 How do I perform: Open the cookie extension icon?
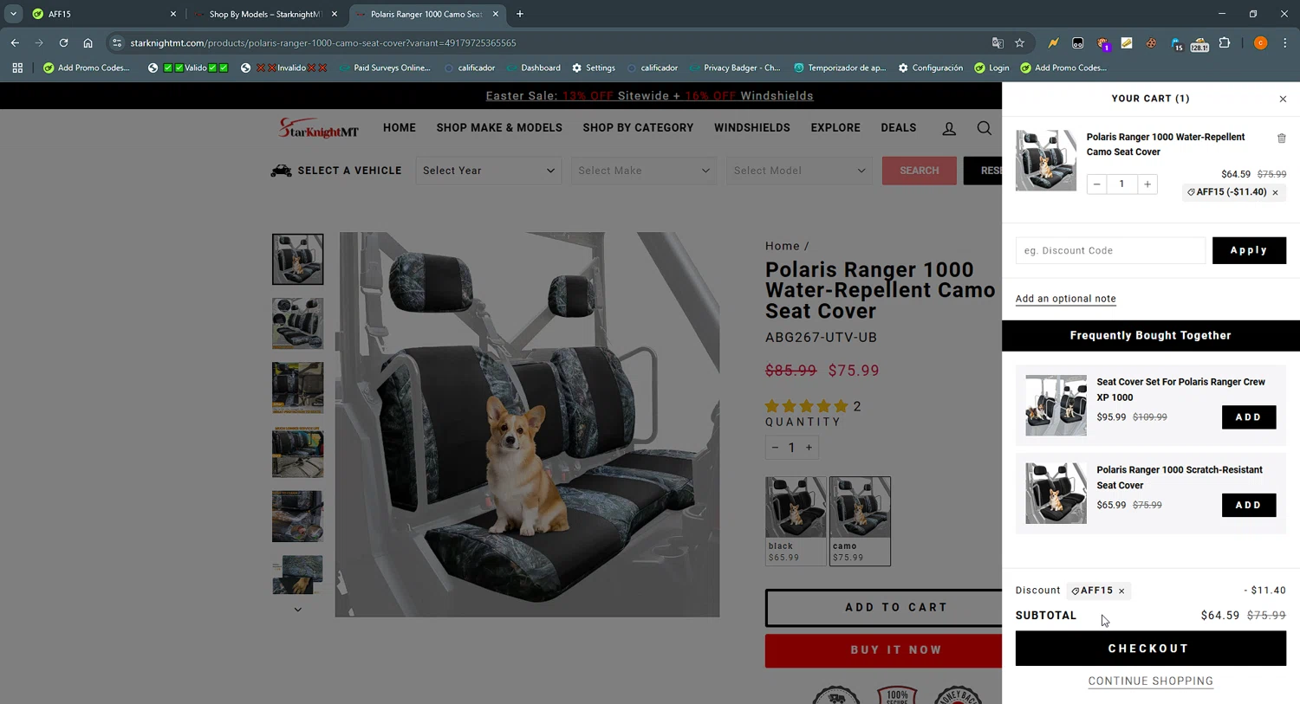click(x=1151, y=43)
